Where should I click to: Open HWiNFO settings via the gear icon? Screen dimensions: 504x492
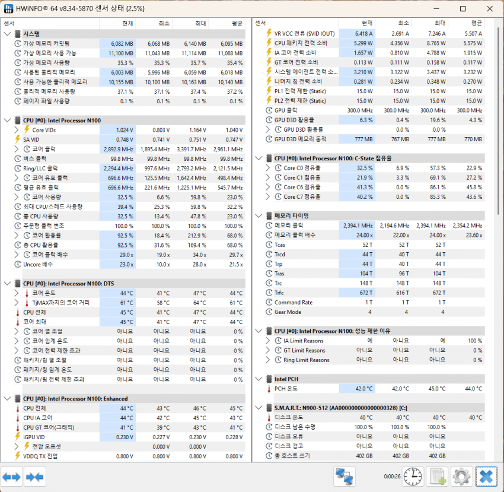[x=461, y=477]
